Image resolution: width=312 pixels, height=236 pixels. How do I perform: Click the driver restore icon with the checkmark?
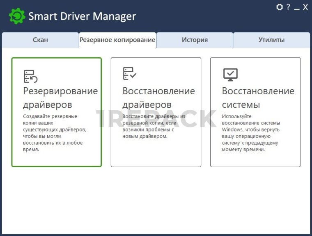(130, 74)
